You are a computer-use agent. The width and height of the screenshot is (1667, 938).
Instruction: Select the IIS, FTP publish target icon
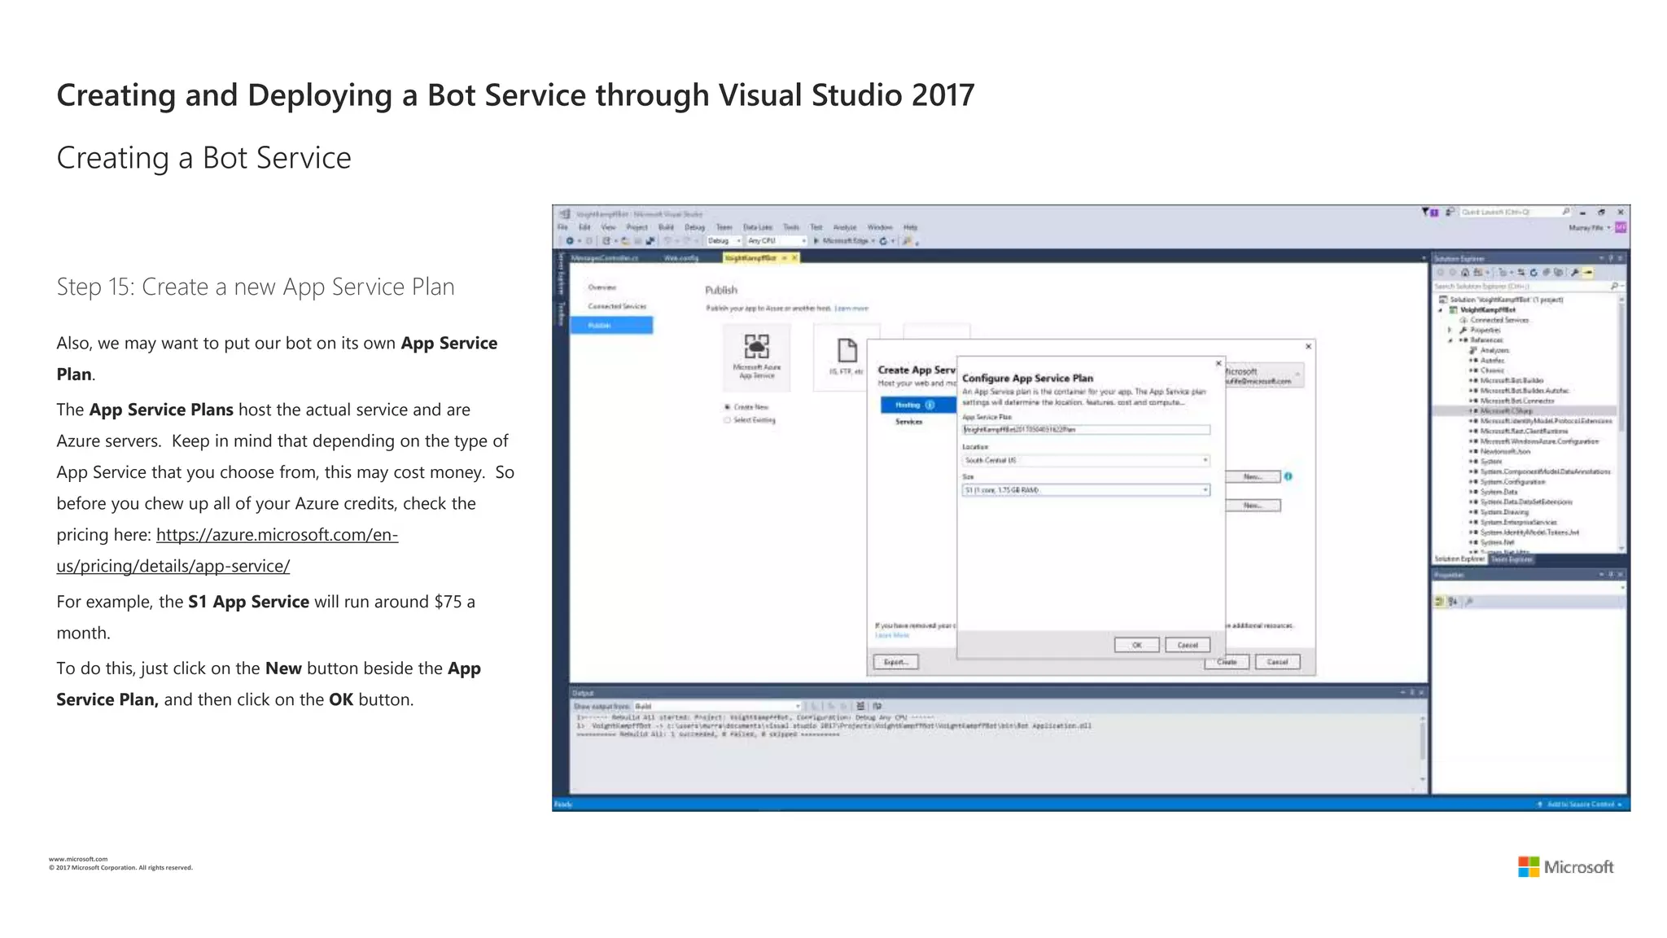pyautogui.click(x=847, y=351)
